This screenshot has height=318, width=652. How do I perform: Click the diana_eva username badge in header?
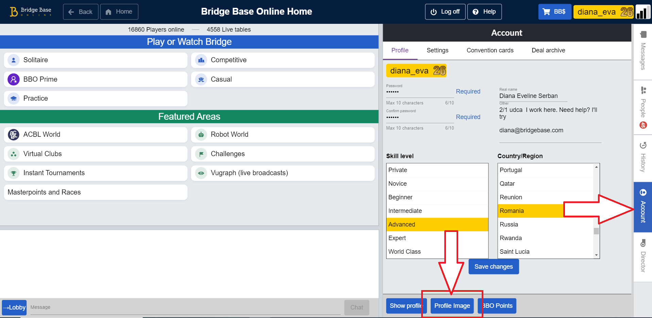(x=604, y=12)
